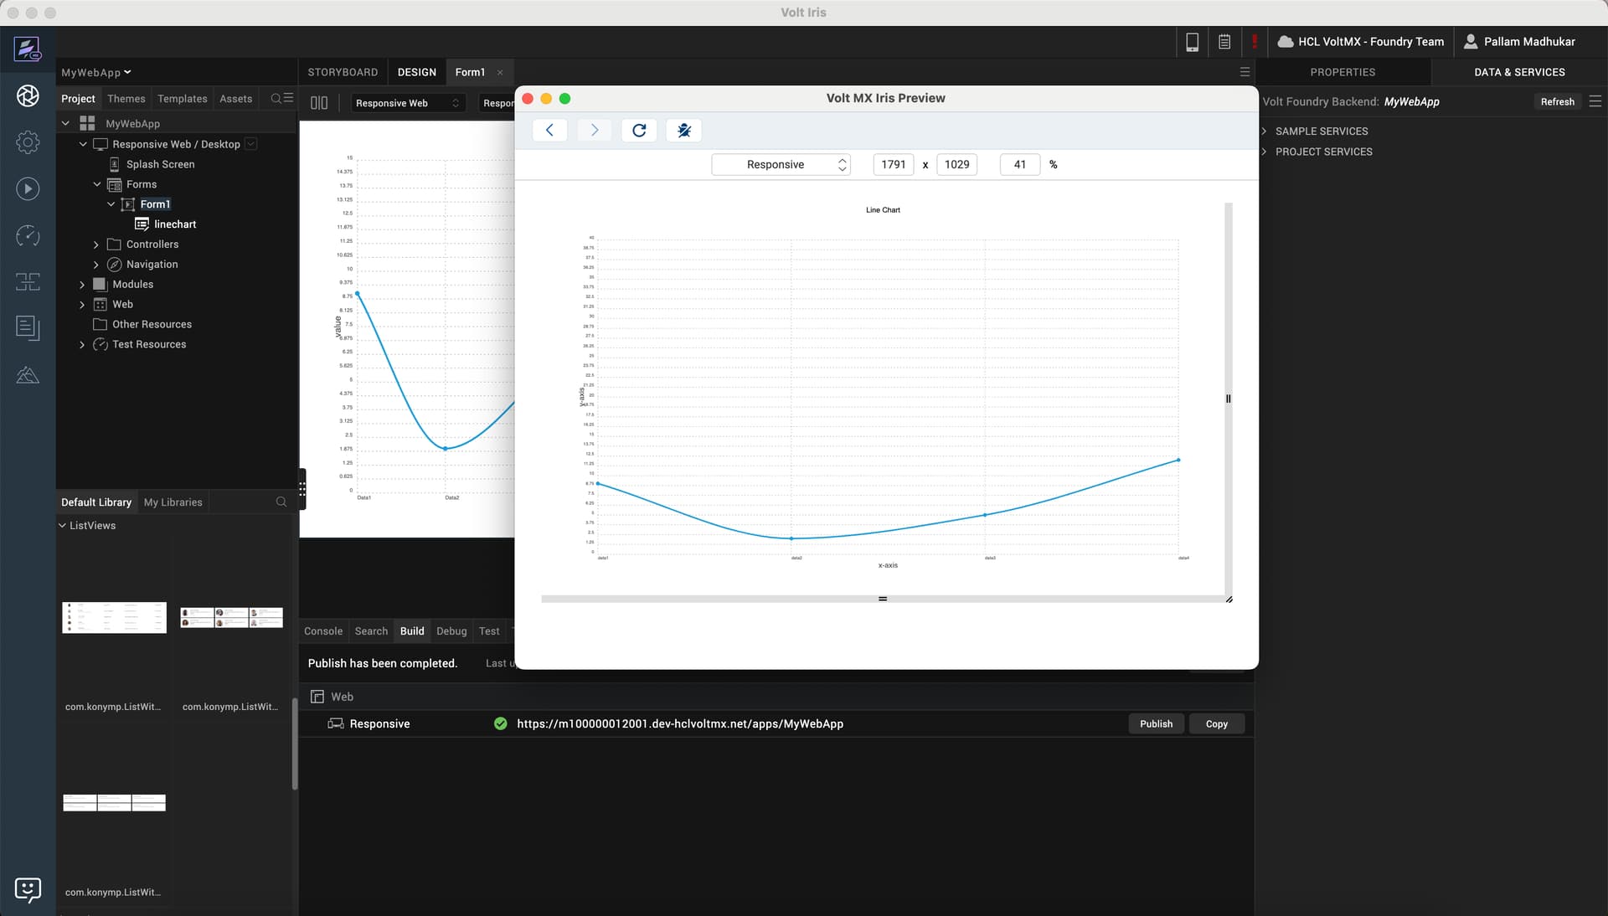Switch to the STORYBOARD tab

point(343,72)
